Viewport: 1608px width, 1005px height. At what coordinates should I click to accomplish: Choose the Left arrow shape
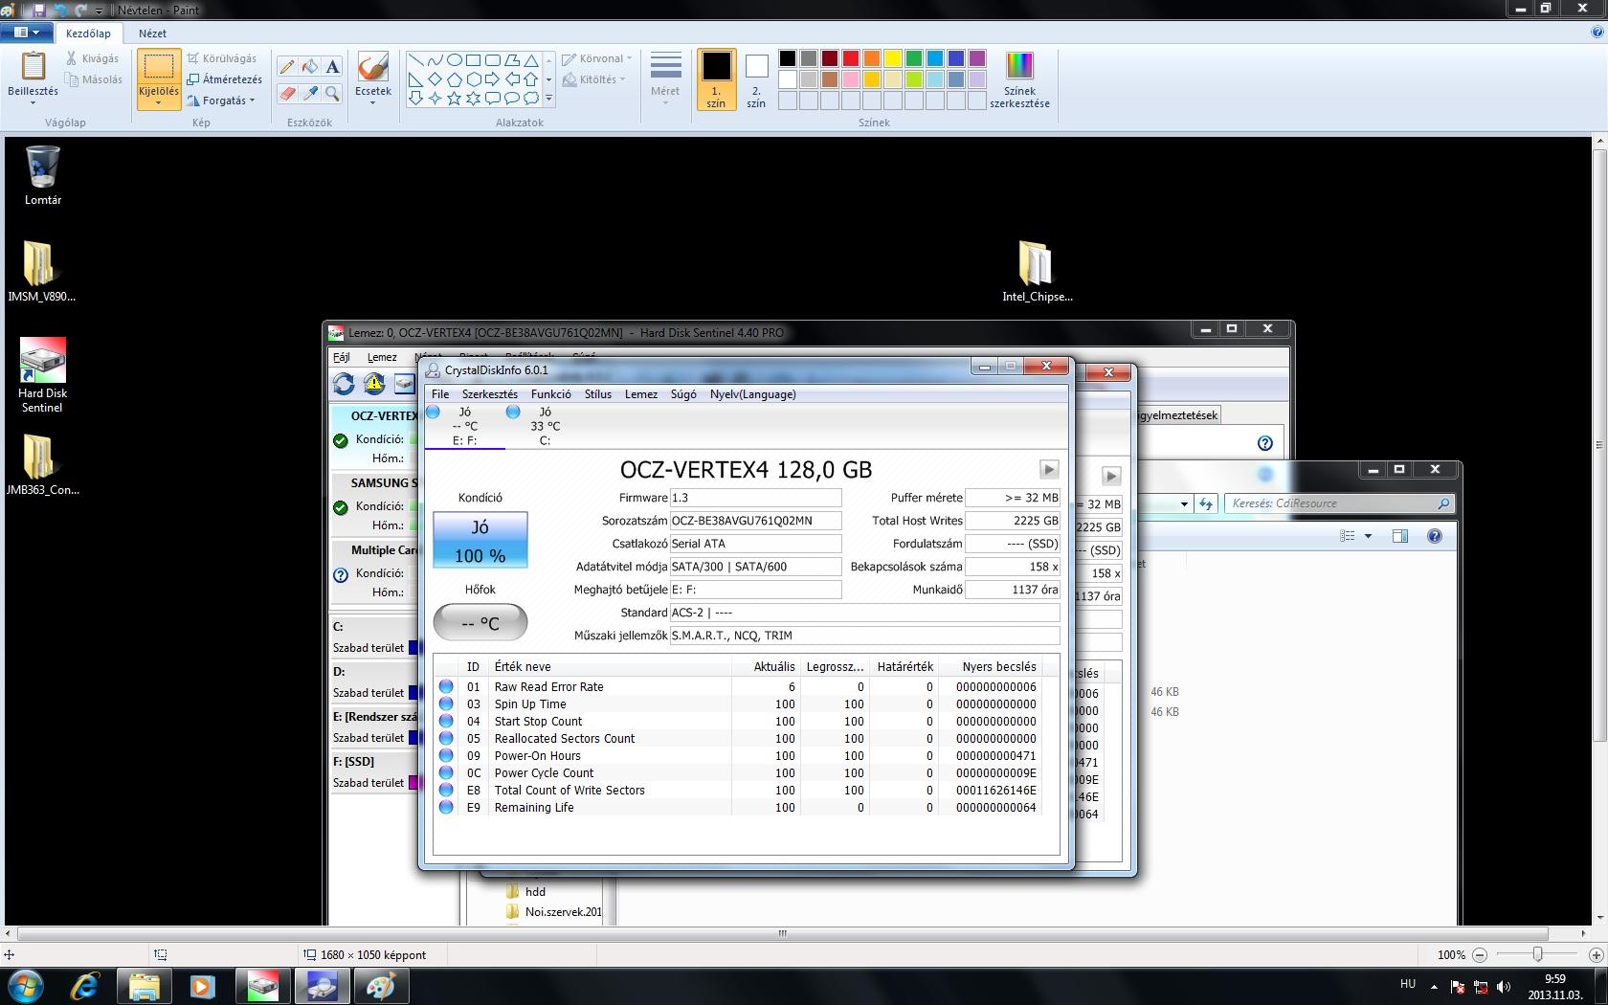pyautogui.click(x=512, y=78)
